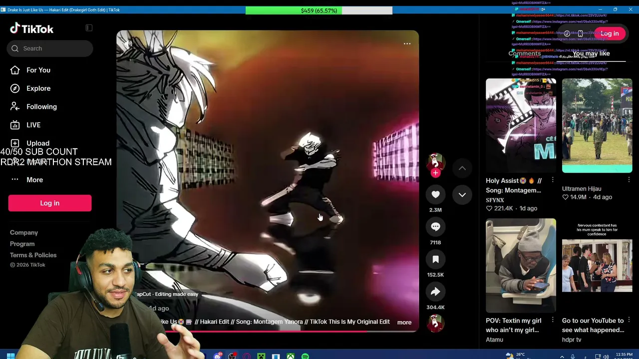Click the spinning music disc avatar
The width and height of the screenshot is (639, 359).
click(x=435, y=323)
